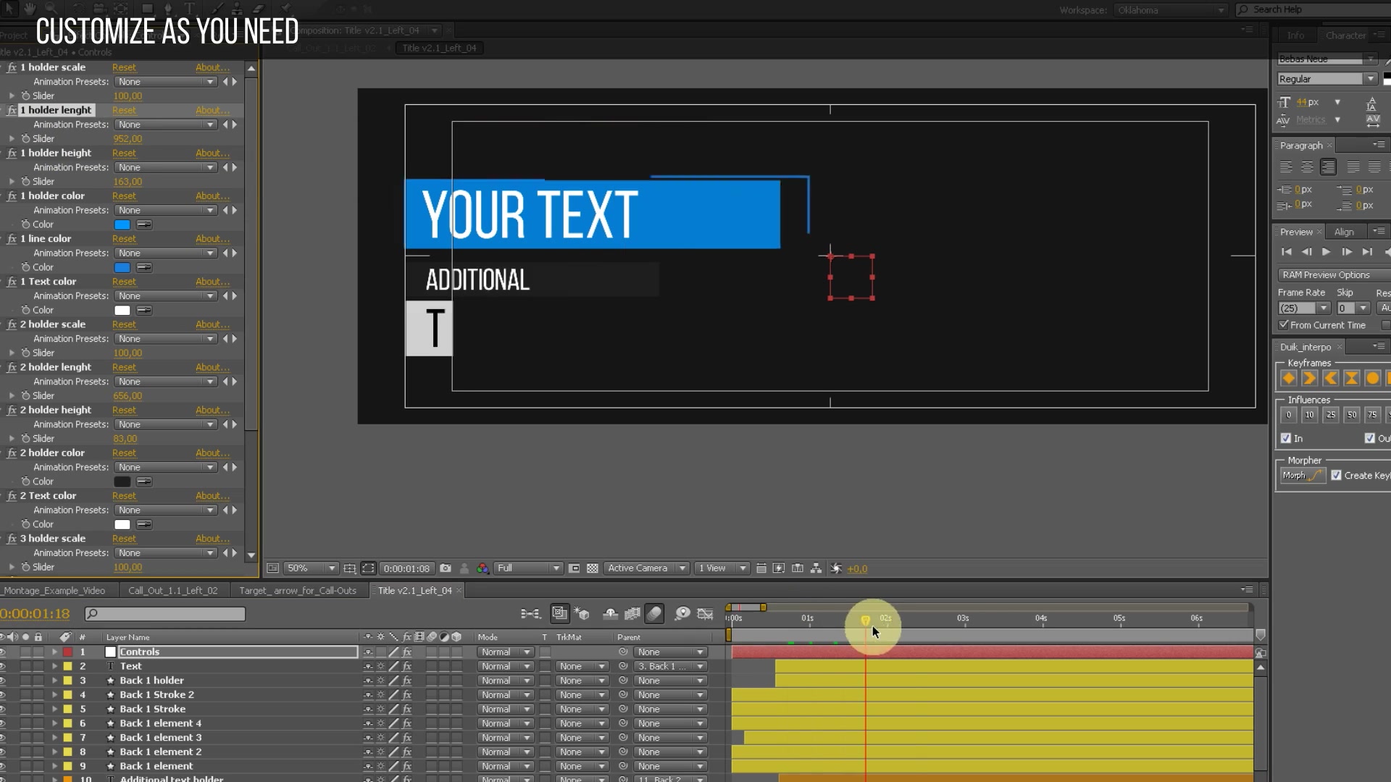Toggle the motion blur enable icon
The height and width of the screenshot is (782, 1391).
tap(654, 614)
